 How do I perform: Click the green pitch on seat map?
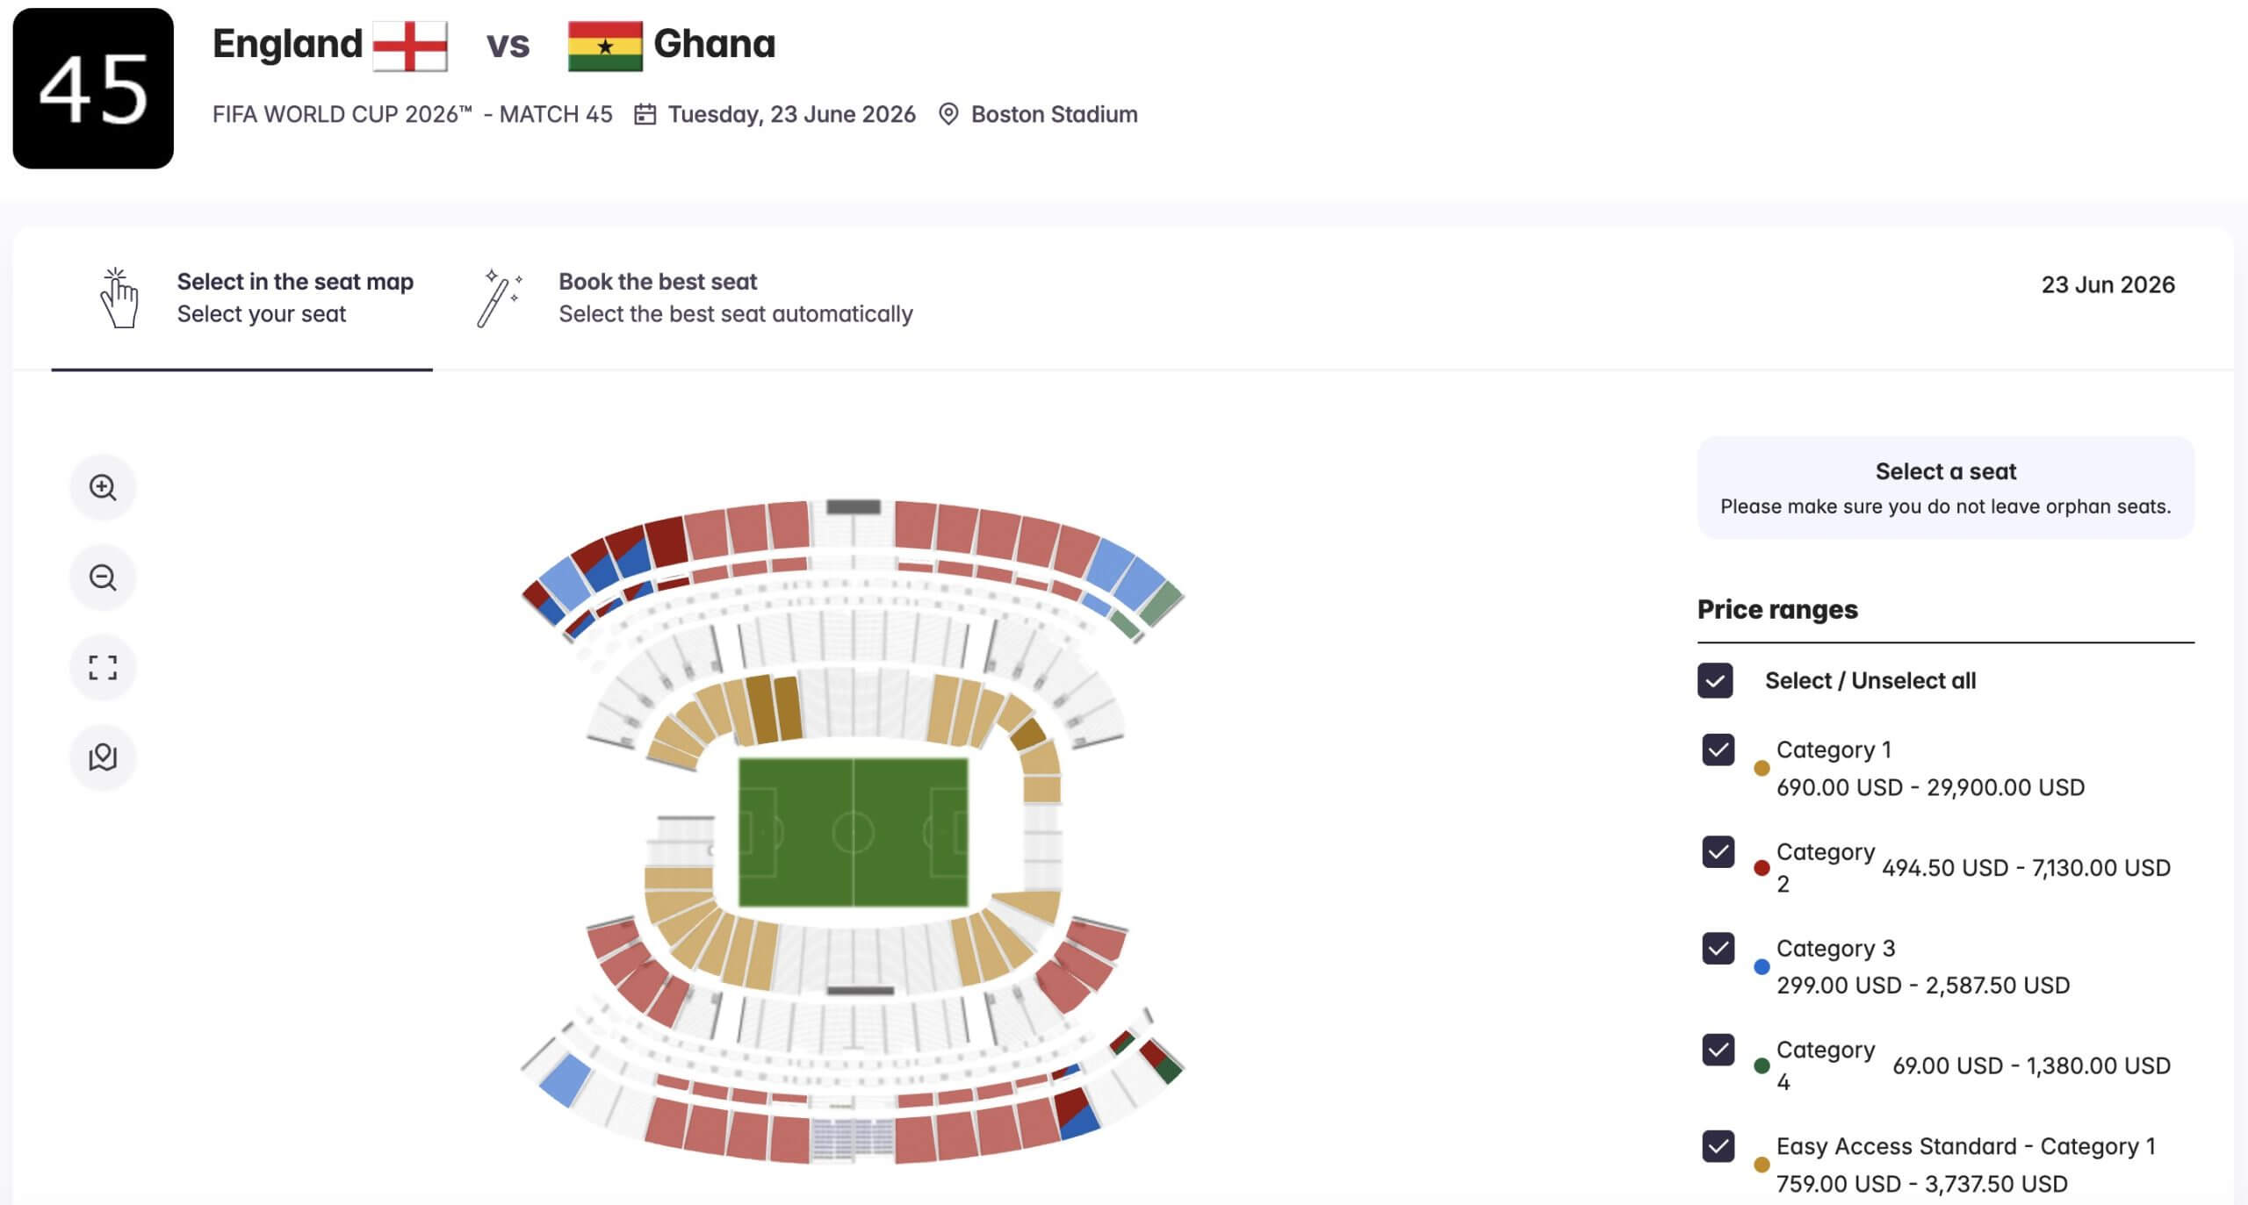coord(853,832)
